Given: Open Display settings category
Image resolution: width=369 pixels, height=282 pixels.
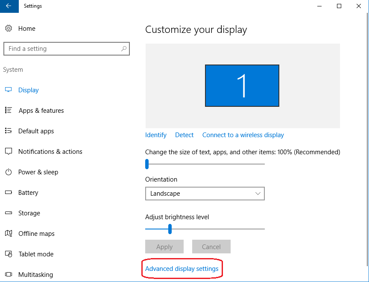Looking at the screenshot, I should (x=29, y=90).
